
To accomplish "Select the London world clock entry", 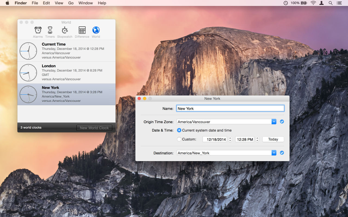I will [66, 72].
